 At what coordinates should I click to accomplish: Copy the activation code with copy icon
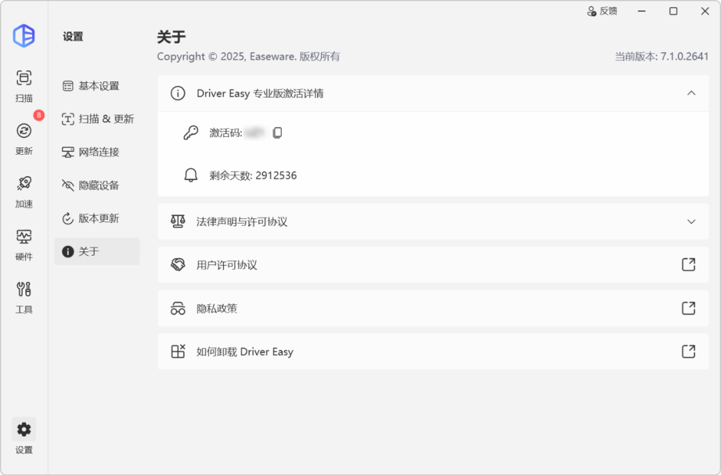pyautogui.click(x=277, y=133)
